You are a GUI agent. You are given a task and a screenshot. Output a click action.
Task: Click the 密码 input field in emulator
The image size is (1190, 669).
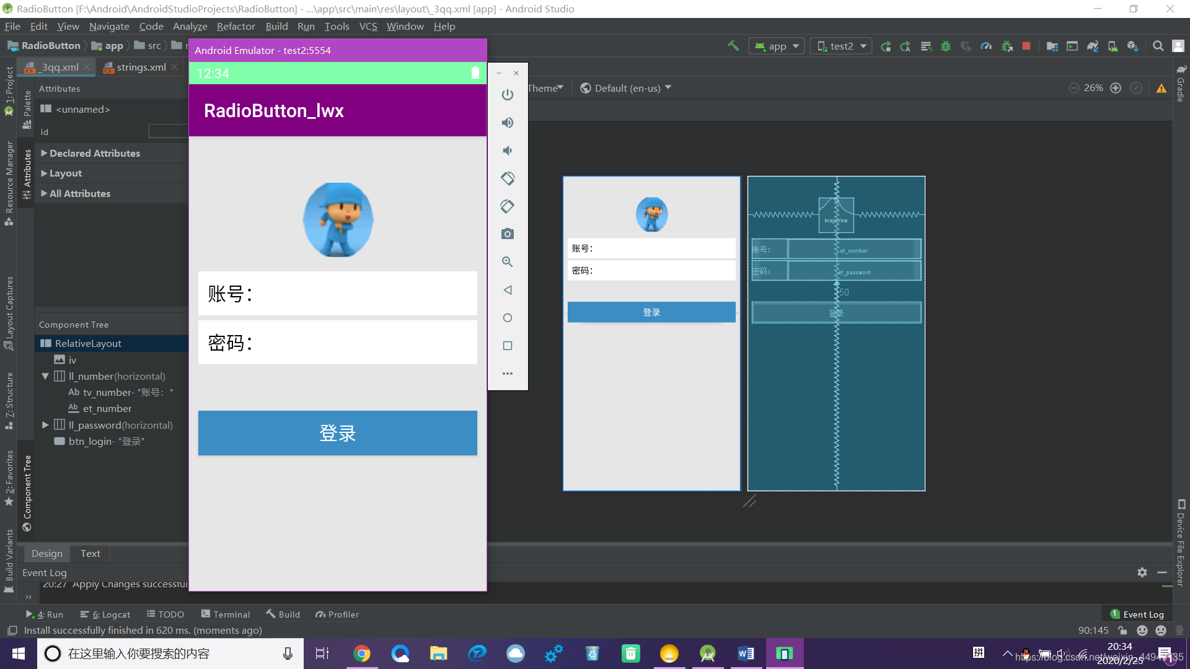(x=338, y=342)
